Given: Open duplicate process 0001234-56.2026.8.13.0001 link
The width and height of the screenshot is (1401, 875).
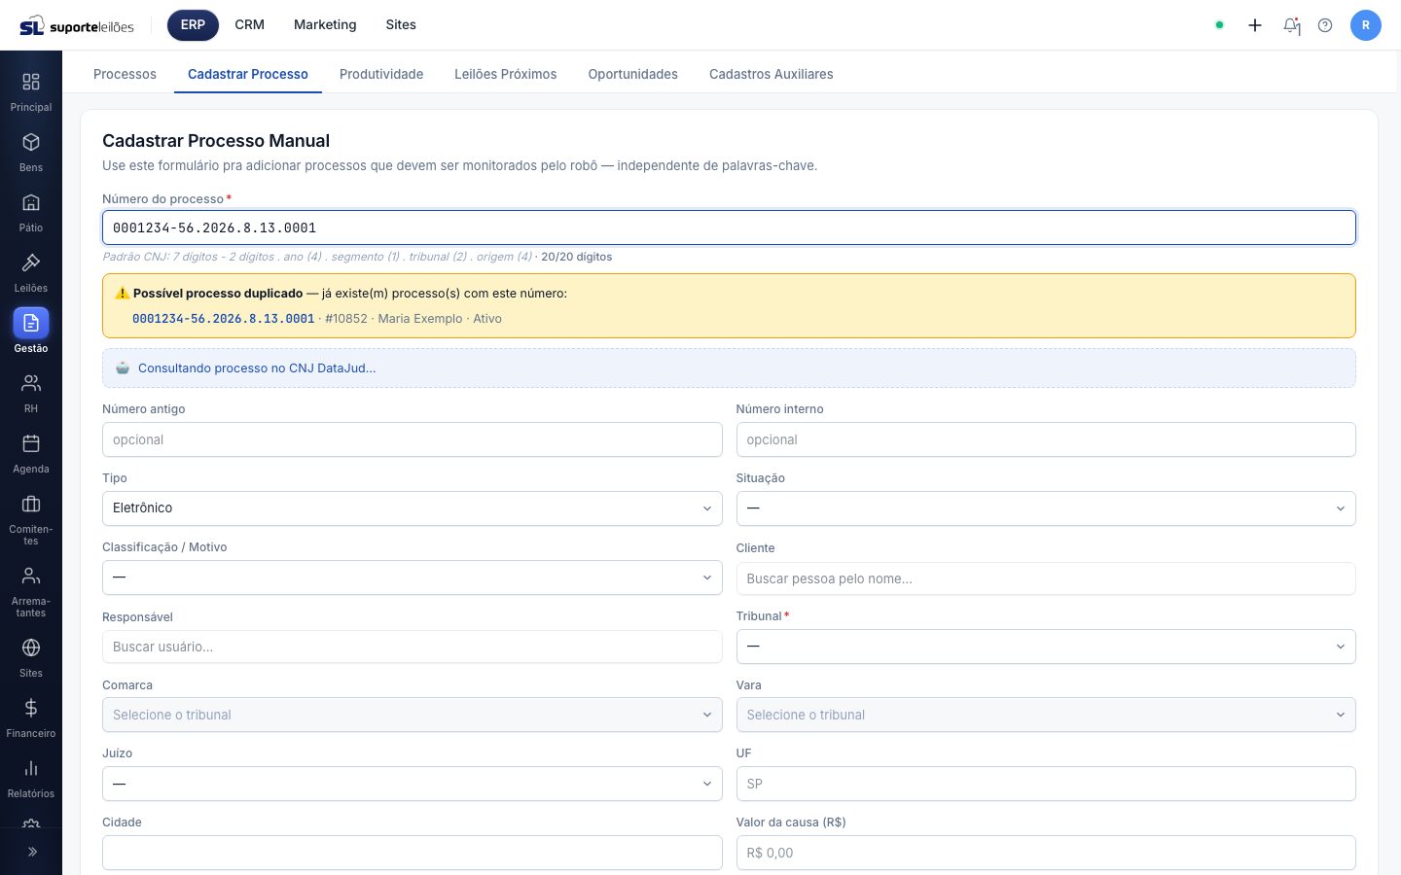Looking at the screenshot, I should click(224, 319).
